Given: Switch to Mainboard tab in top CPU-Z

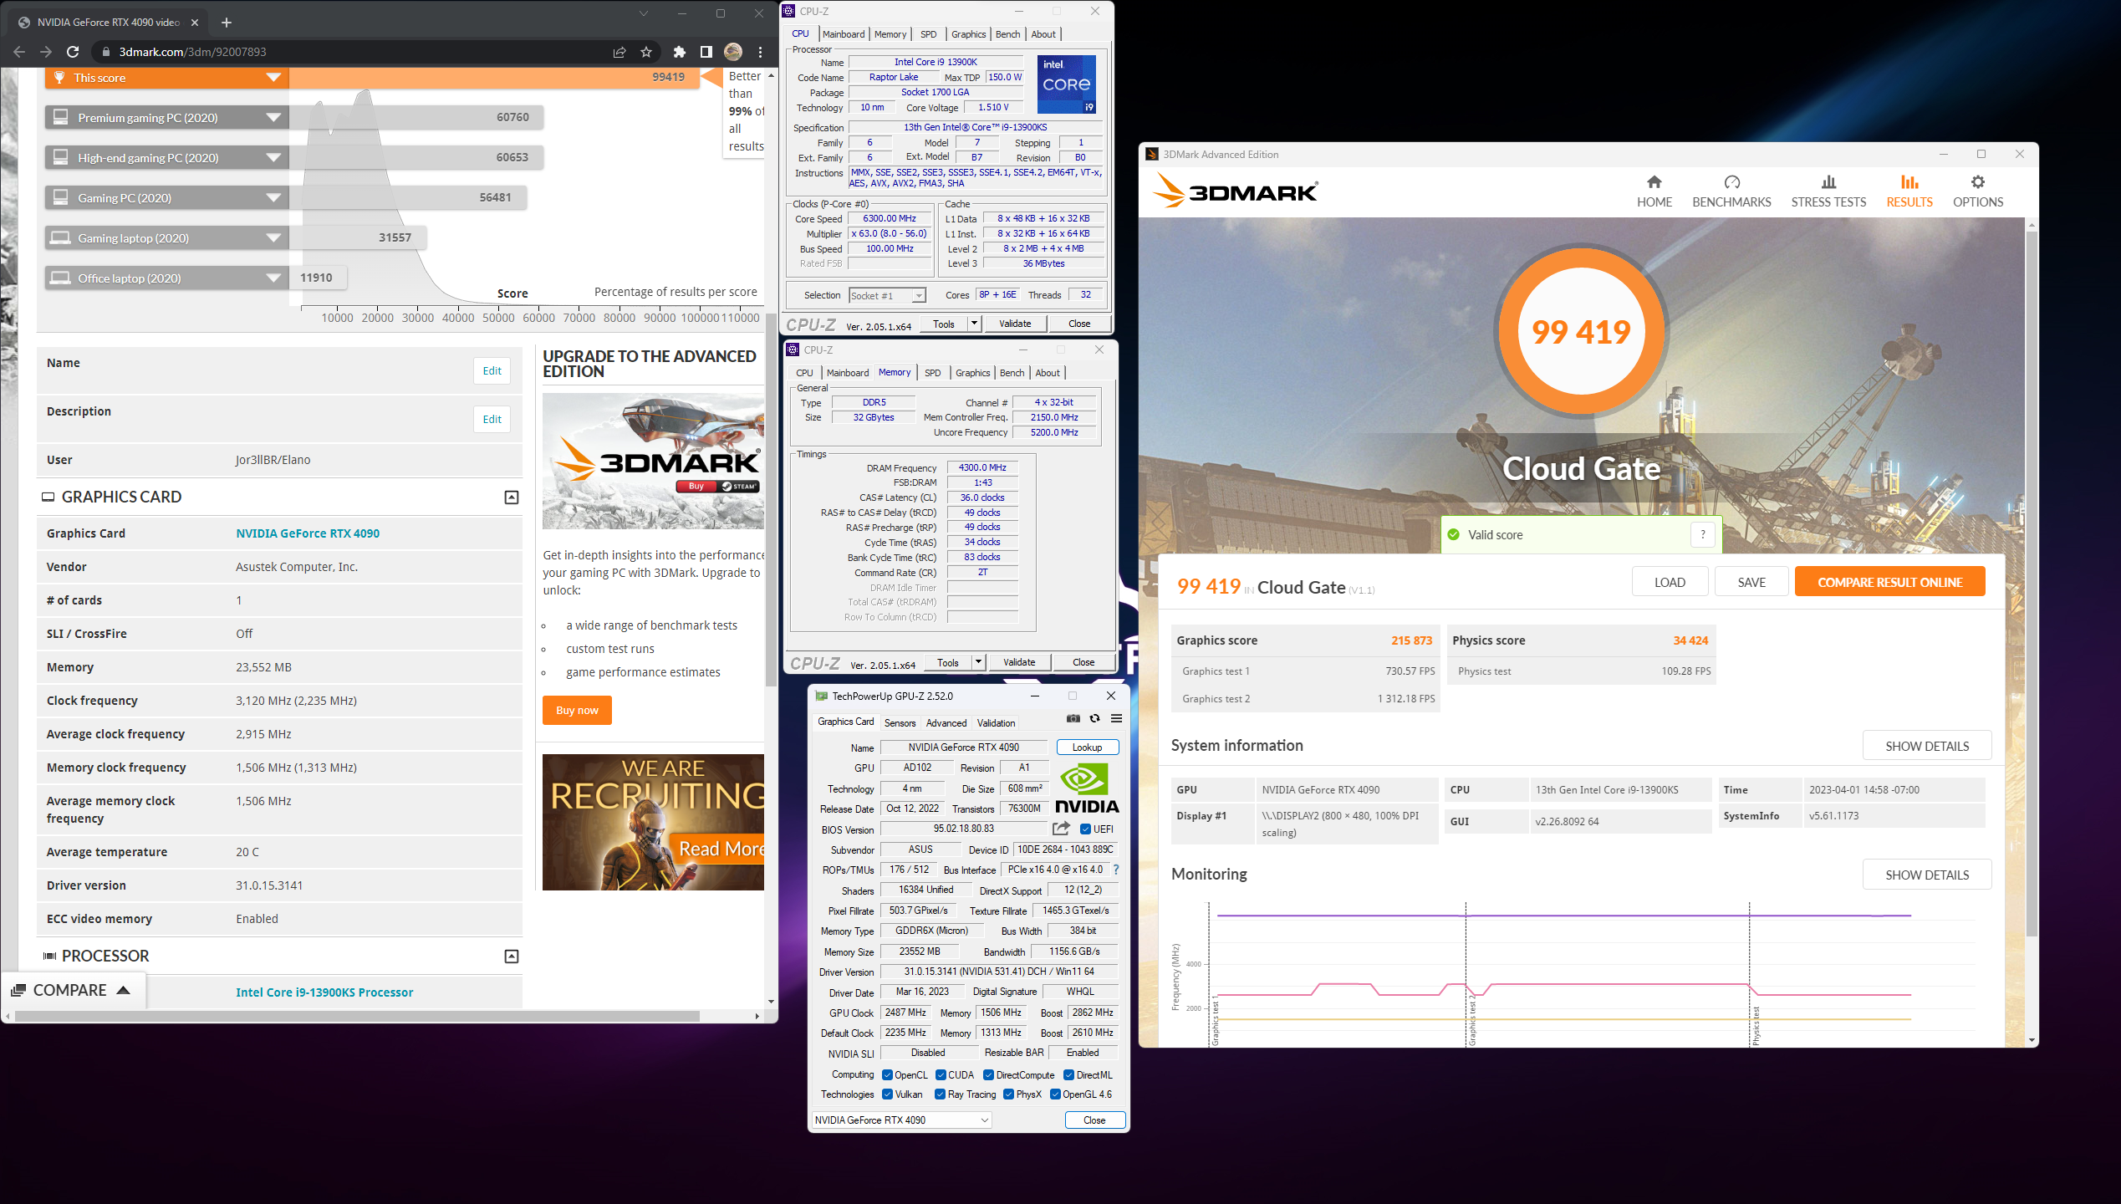Looking at the screenshot, I should 844,34.
